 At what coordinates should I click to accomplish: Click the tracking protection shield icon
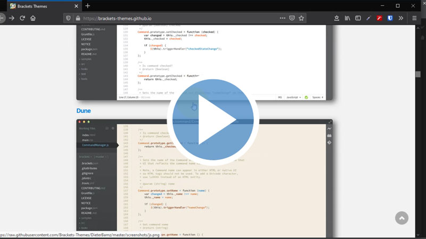coord(68,18)
